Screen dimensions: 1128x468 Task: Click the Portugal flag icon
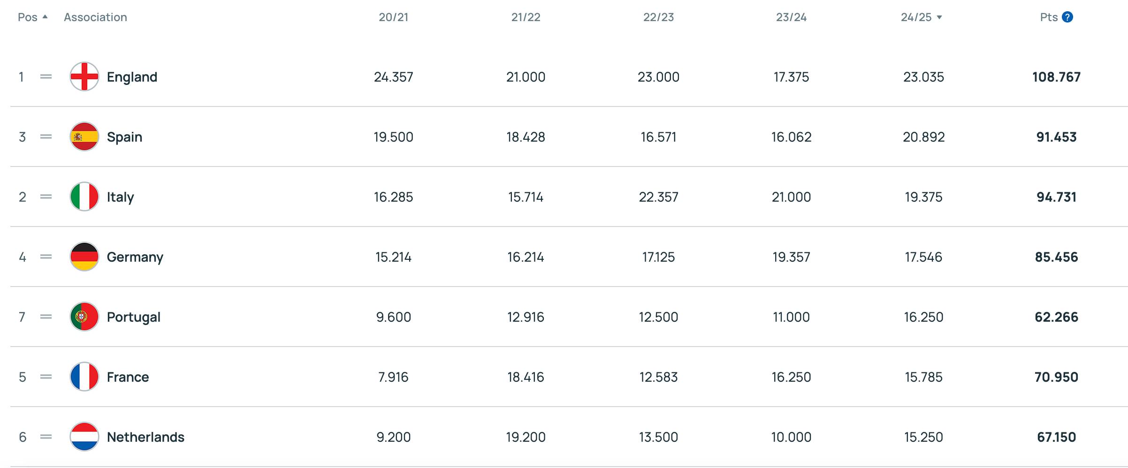pos(84,317)
